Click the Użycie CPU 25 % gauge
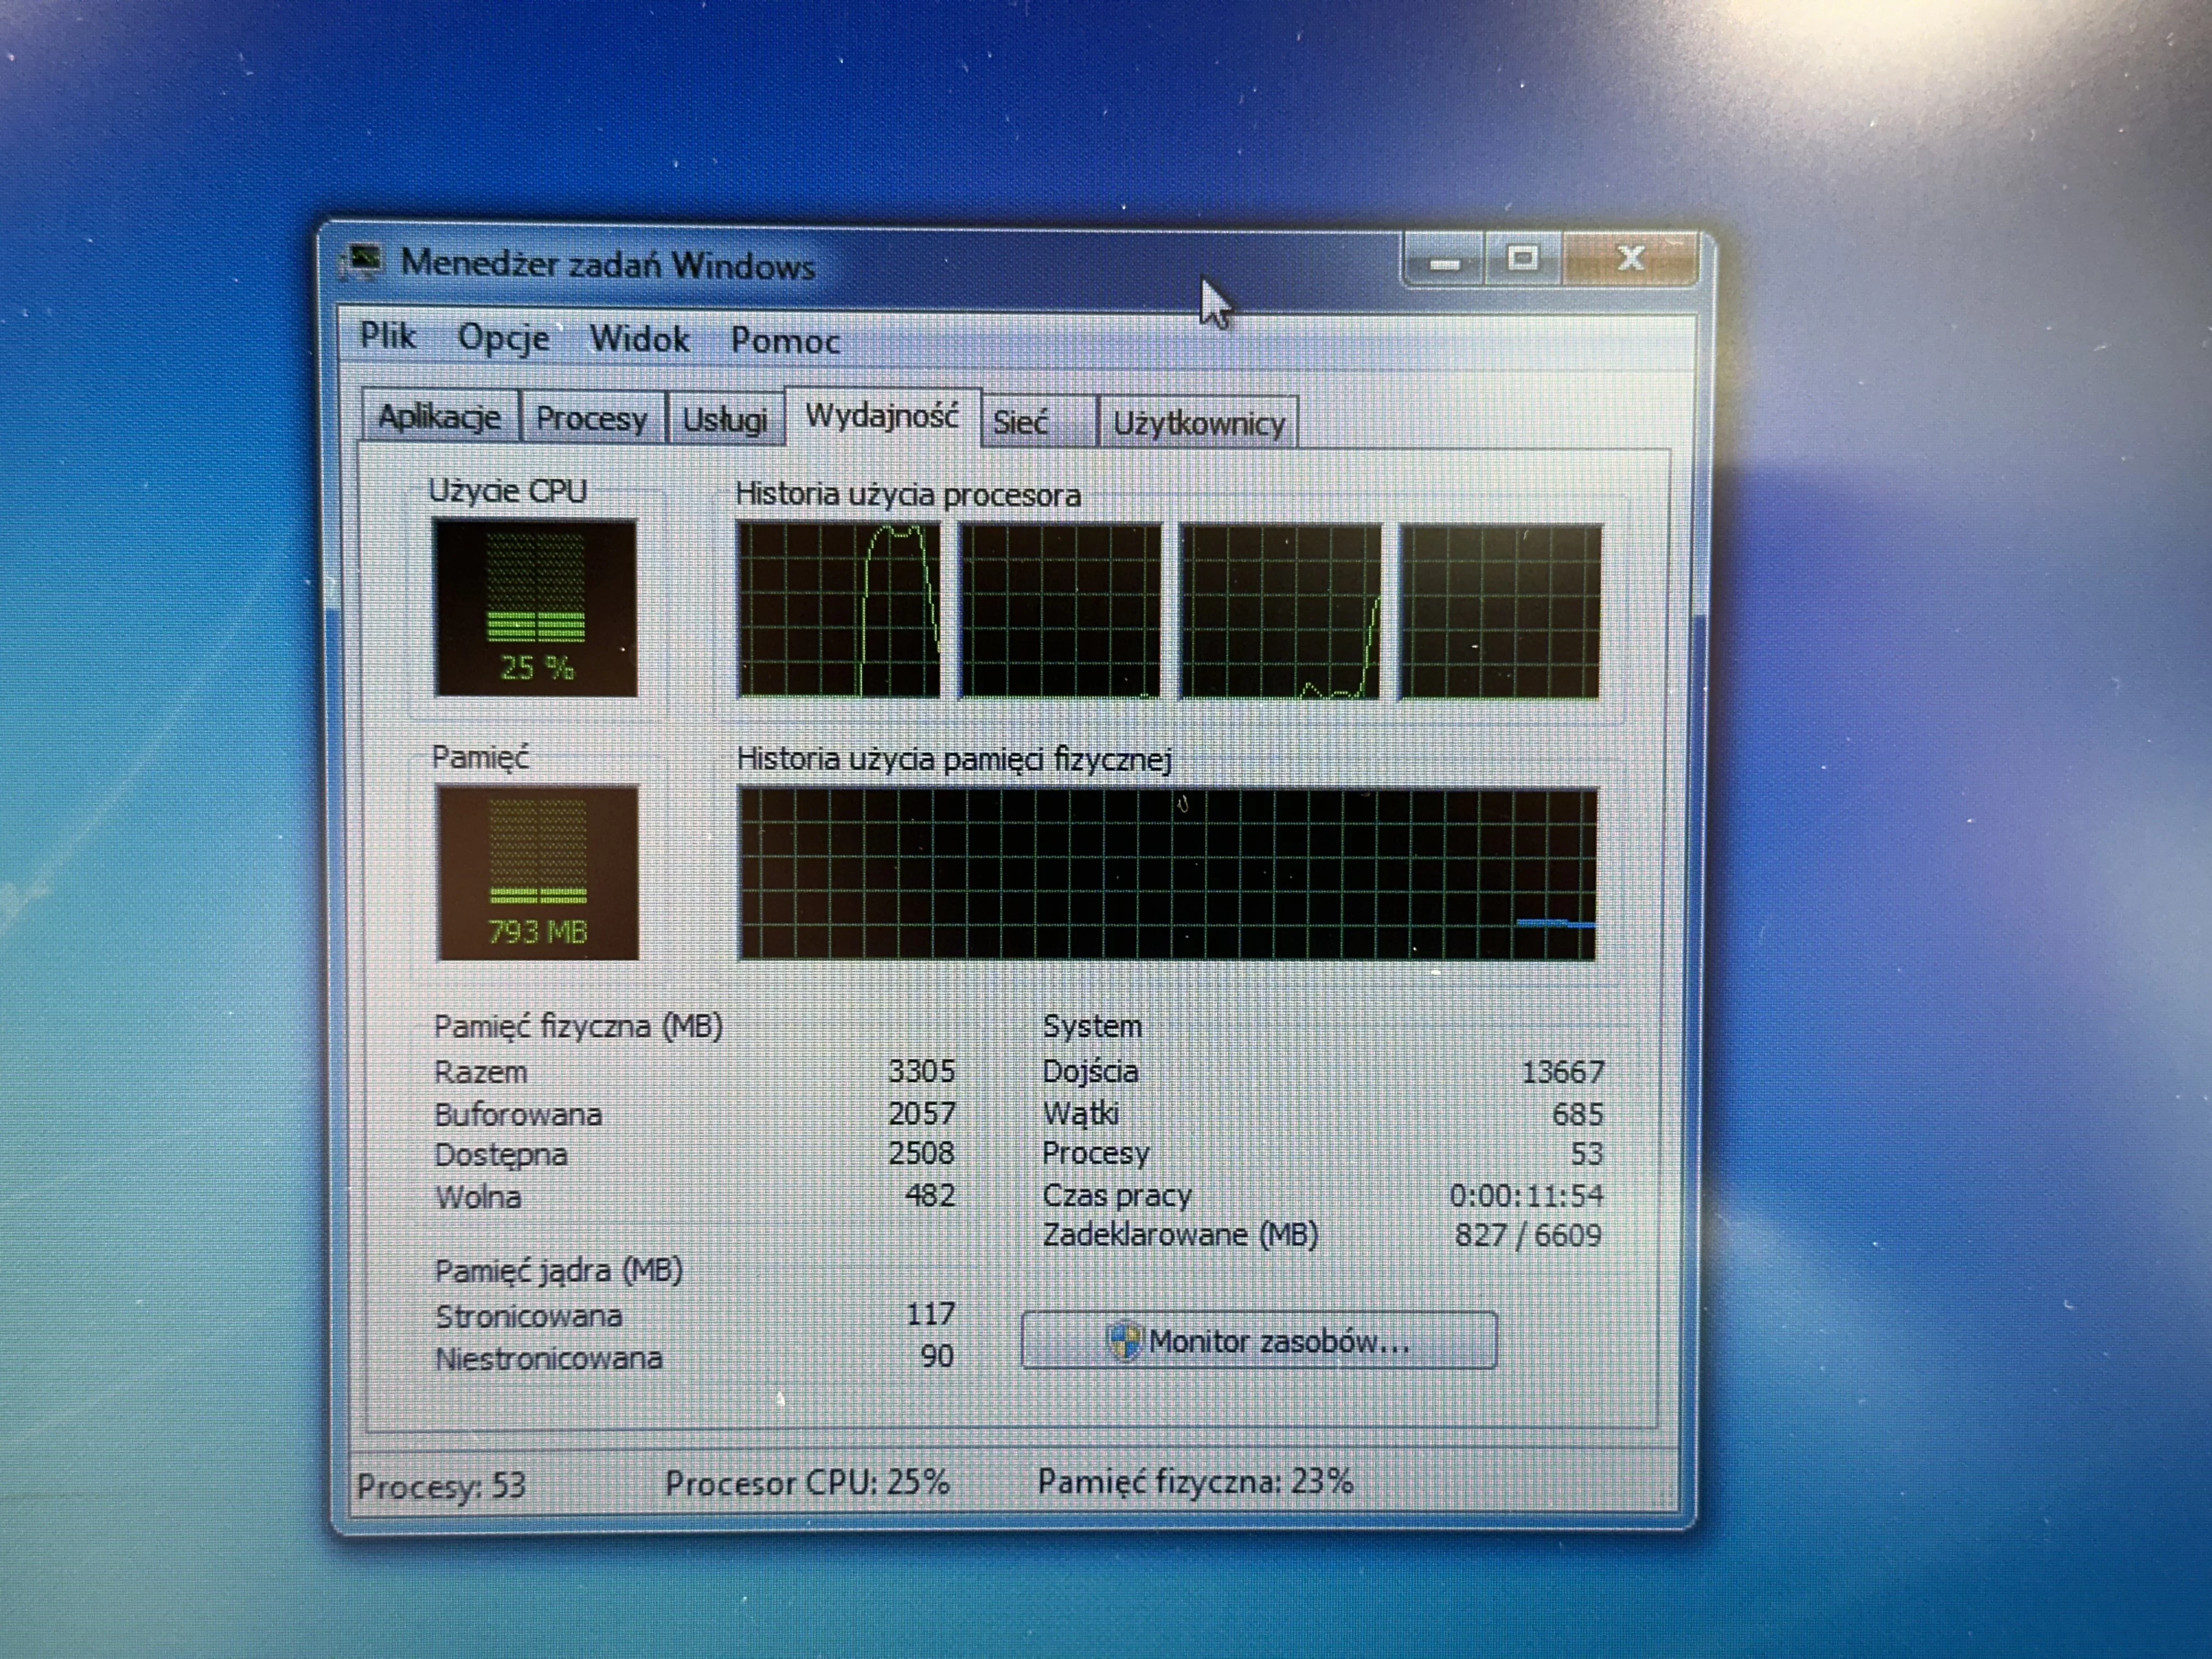 coord(535,607)
